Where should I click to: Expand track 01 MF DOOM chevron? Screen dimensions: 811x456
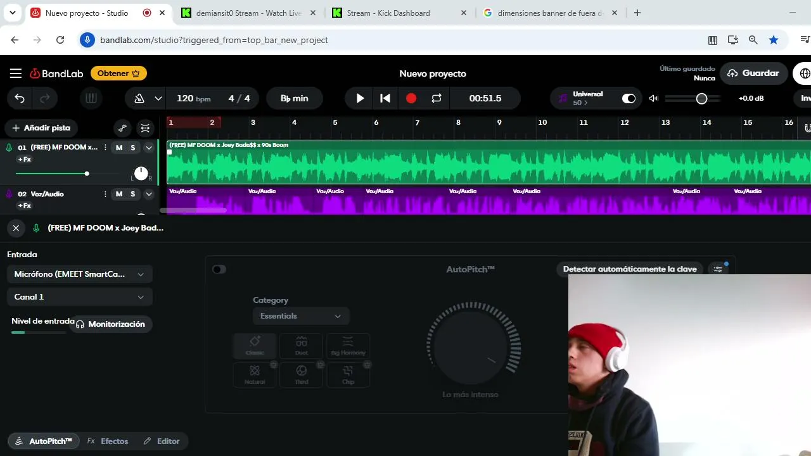149,148
